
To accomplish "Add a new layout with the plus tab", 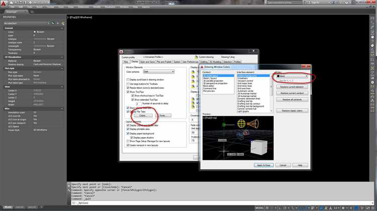I will (41, 207).
